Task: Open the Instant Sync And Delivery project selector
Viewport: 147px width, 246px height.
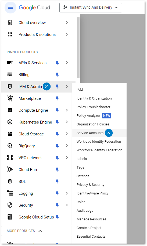Action: (x=91, y=7)
